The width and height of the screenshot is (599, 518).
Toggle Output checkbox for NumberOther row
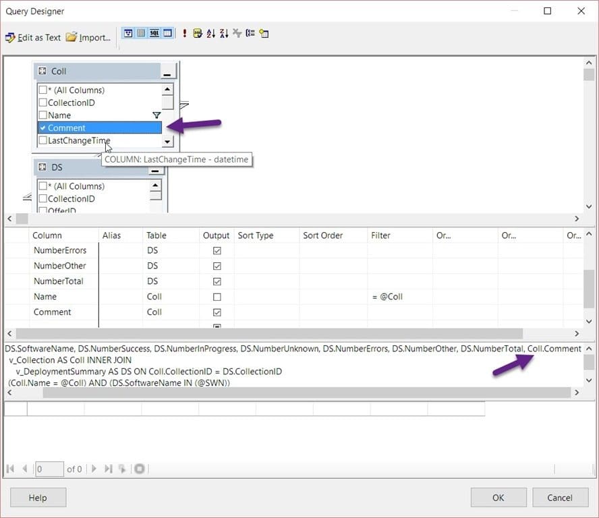tap(217, 266)
